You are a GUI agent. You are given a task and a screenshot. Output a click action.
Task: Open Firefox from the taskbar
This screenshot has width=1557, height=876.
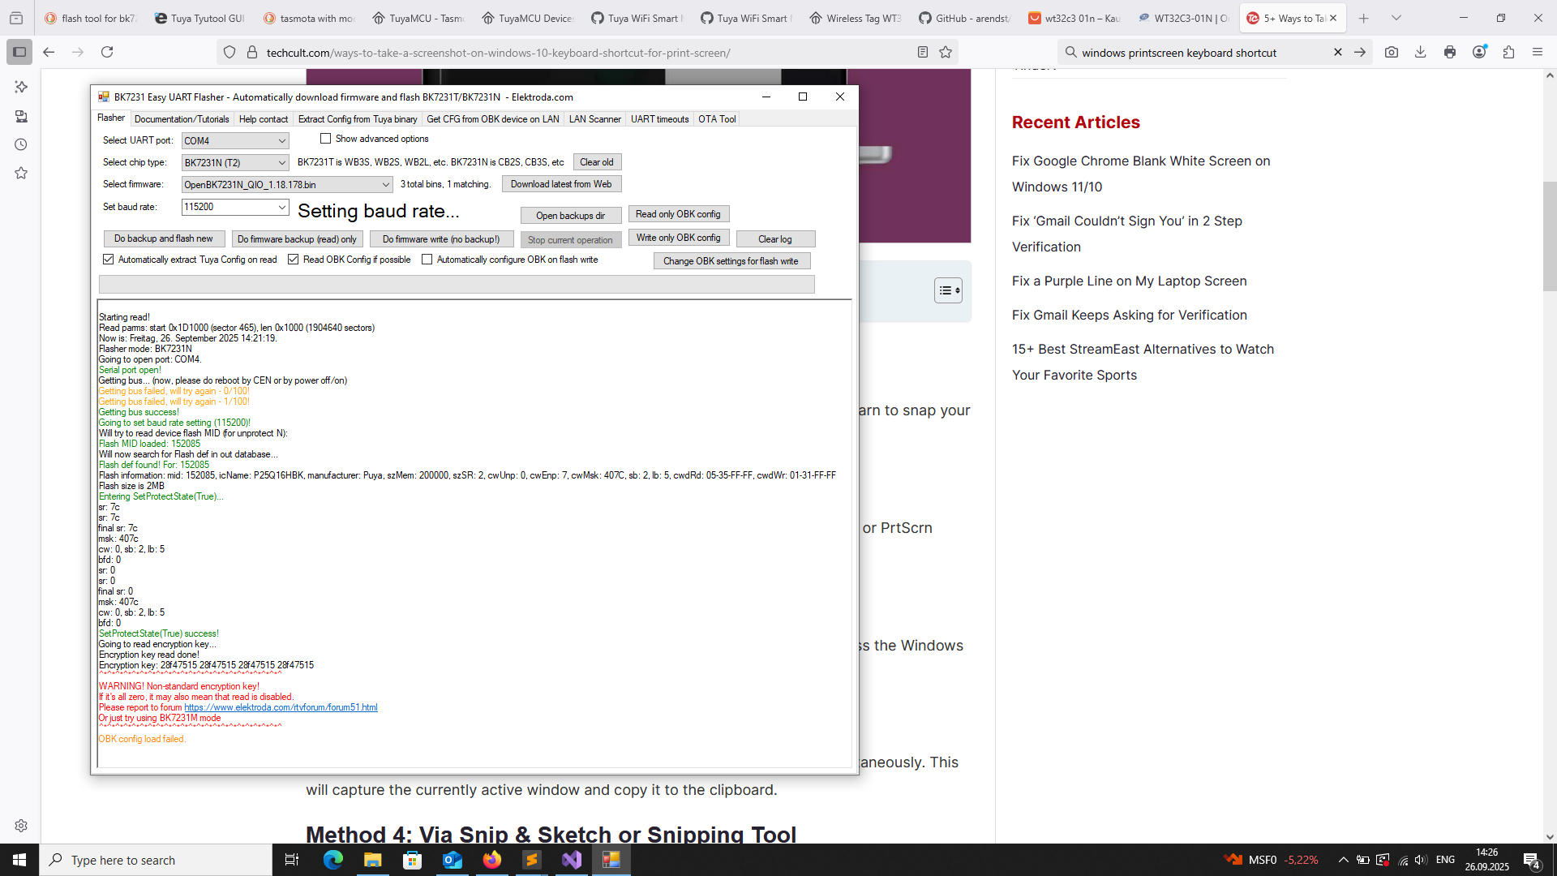click(492, 860)
